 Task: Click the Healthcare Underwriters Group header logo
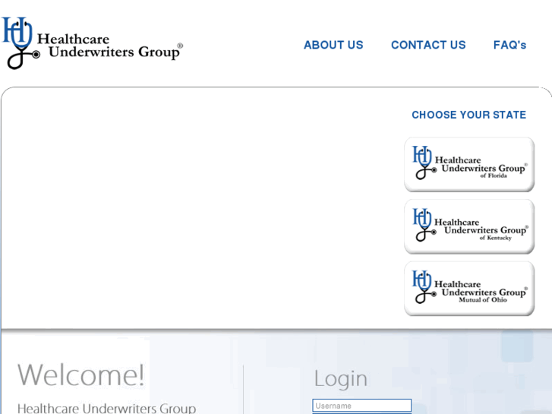tap(92, 43)
